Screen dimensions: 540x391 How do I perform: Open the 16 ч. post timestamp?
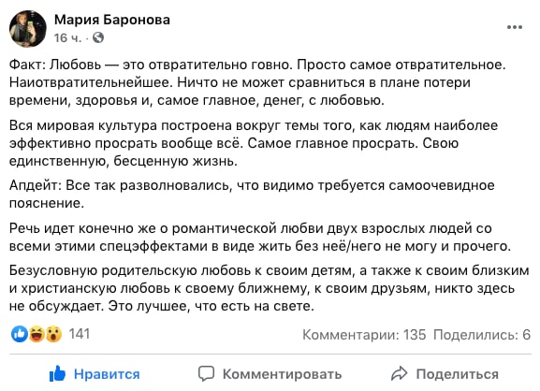click(67, 37)
